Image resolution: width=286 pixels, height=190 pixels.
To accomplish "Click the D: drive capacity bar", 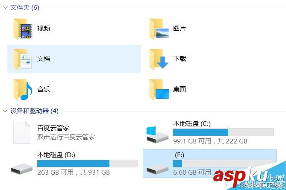I will pos(87,164).
